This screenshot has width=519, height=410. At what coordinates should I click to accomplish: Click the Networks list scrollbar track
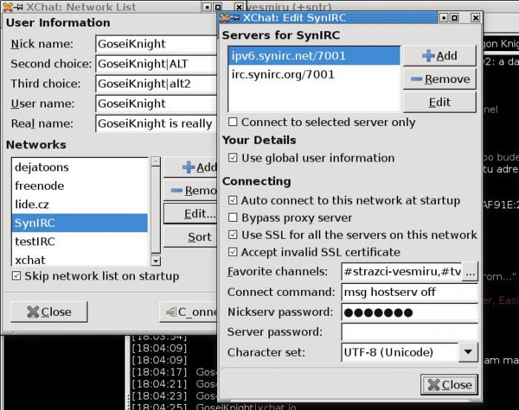tap(156, 211)
